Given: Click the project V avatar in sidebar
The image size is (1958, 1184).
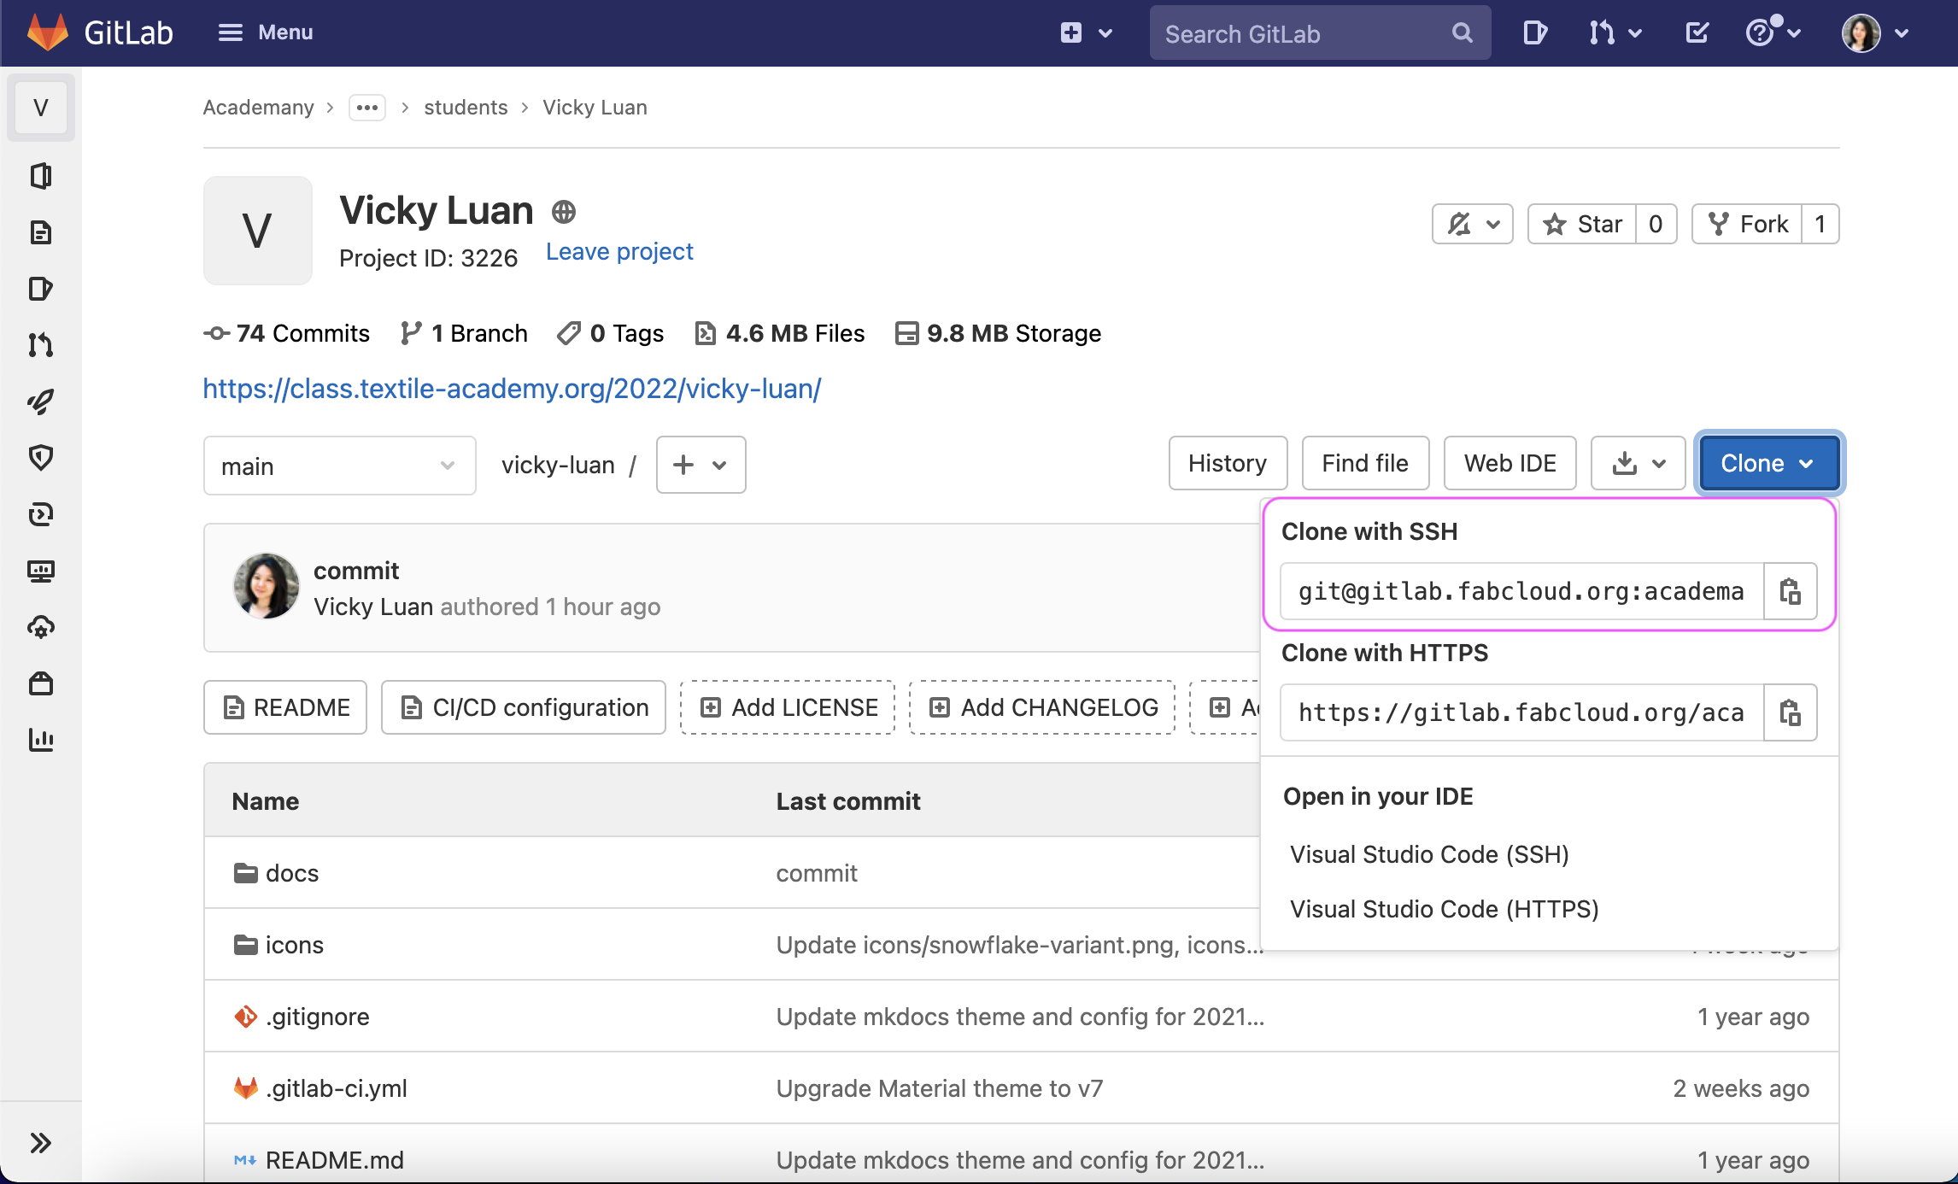Looking at the screenshot, I should (41, 108).
